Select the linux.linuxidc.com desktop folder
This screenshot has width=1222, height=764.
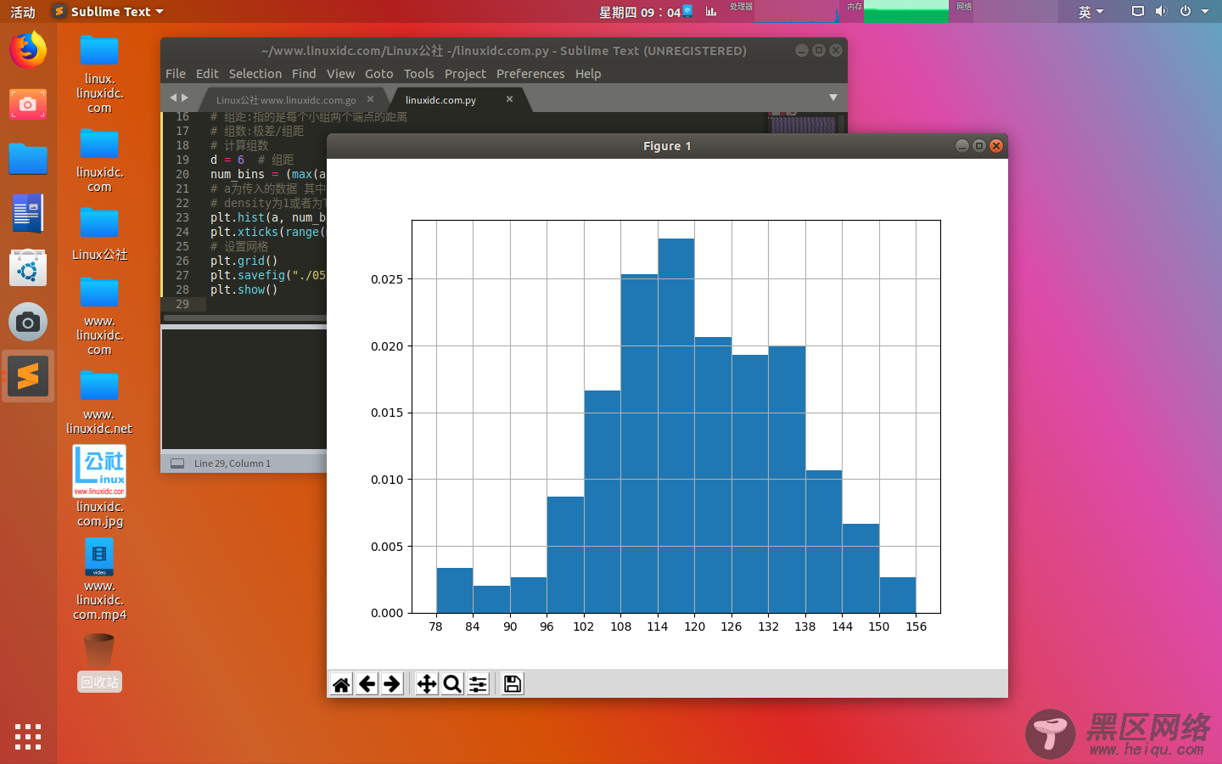[99, 75]
